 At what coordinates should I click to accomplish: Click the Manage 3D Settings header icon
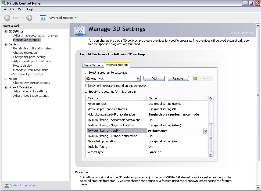(80, 30)
